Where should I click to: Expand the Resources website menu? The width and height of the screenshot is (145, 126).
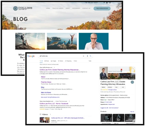(x=77, y=8)
